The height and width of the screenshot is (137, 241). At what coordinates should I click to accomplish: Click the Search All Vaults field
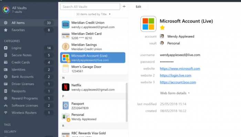point(90,7)
